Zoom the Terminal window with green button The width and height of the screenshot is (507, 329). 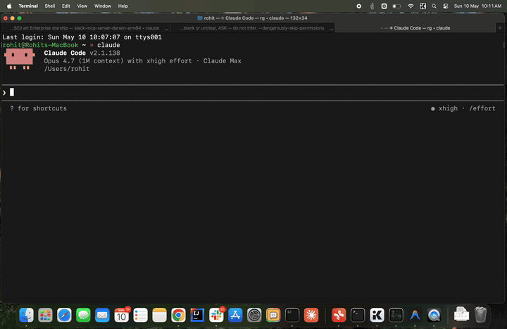click(20, 18)
